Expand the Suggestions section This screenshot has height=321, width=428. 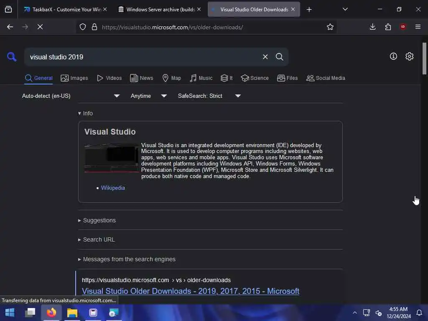tap(97, 220)
